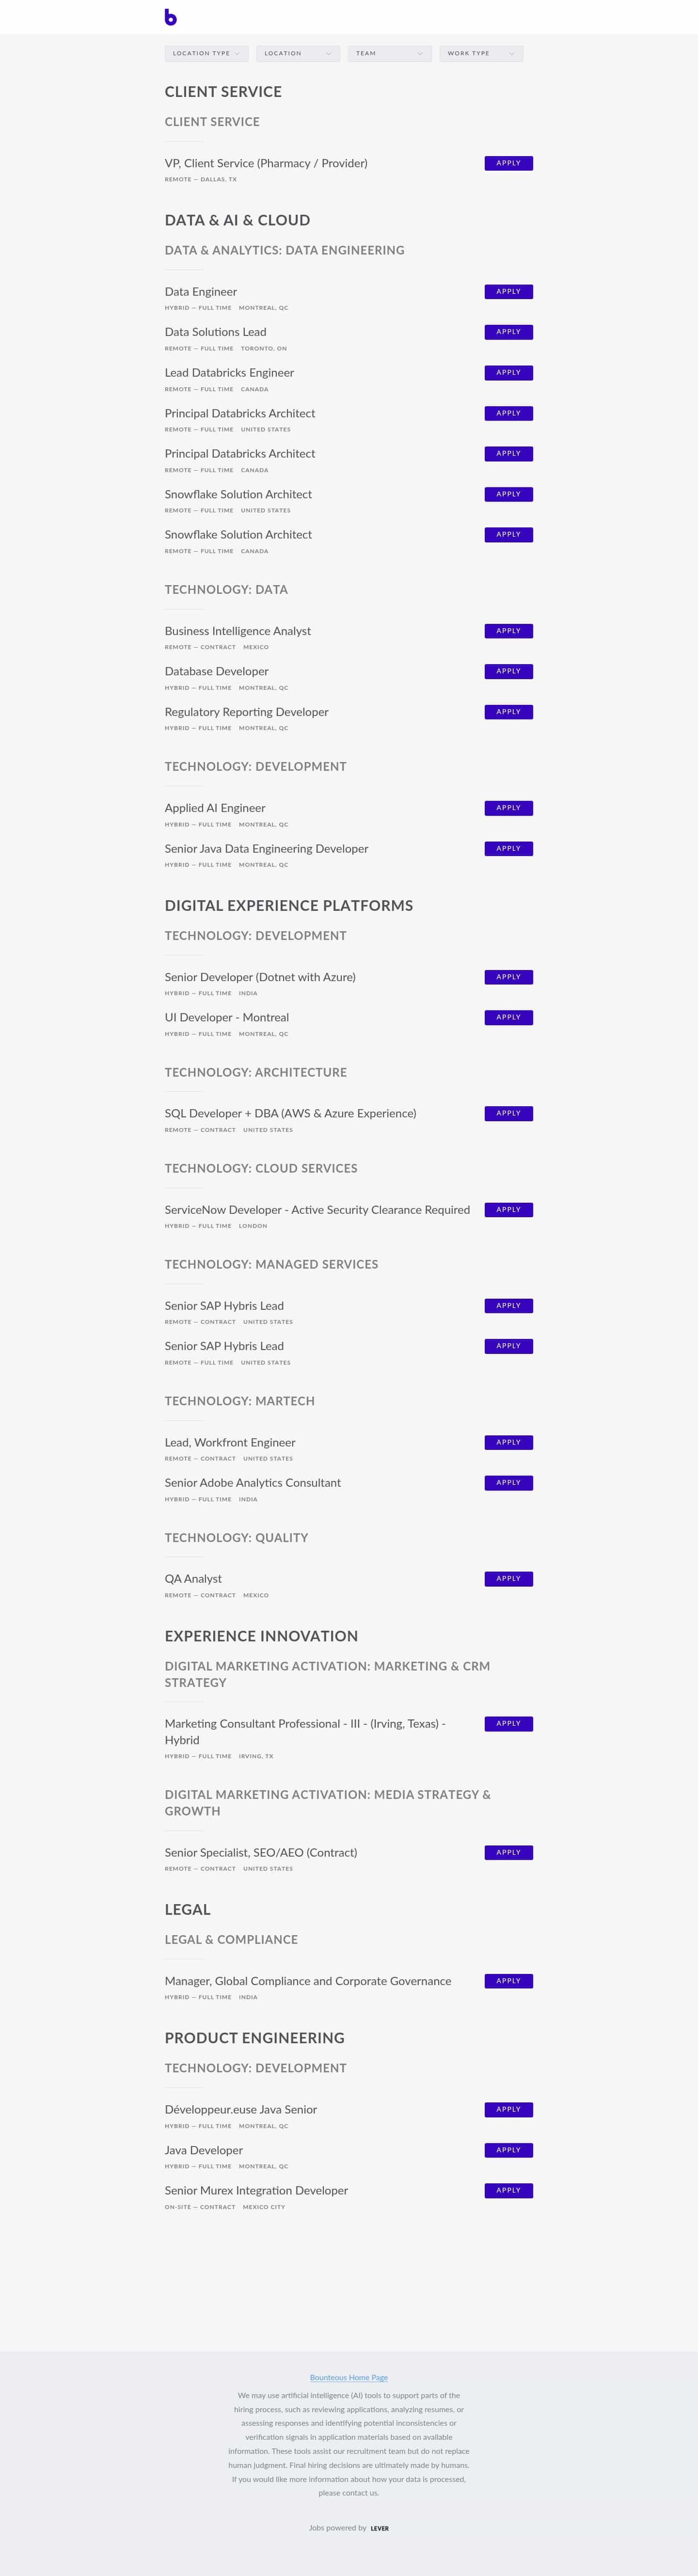Click the Lever logo in footer
This screenshot has height=2576, width=698.
tap(380, 2528)
